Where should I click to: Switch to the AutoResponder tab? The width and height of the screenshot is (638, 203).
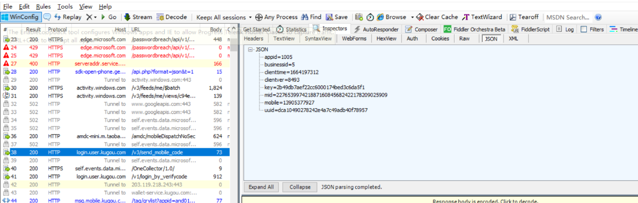tap(376, 29)
